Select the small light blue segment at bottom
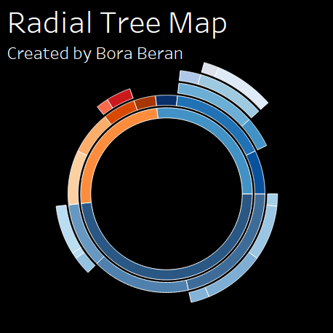 click(198, 294)
